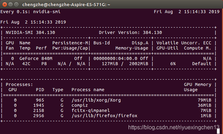Click the 'Process name' column header
This screenshot has width=223, height=134.
[88, 90]
